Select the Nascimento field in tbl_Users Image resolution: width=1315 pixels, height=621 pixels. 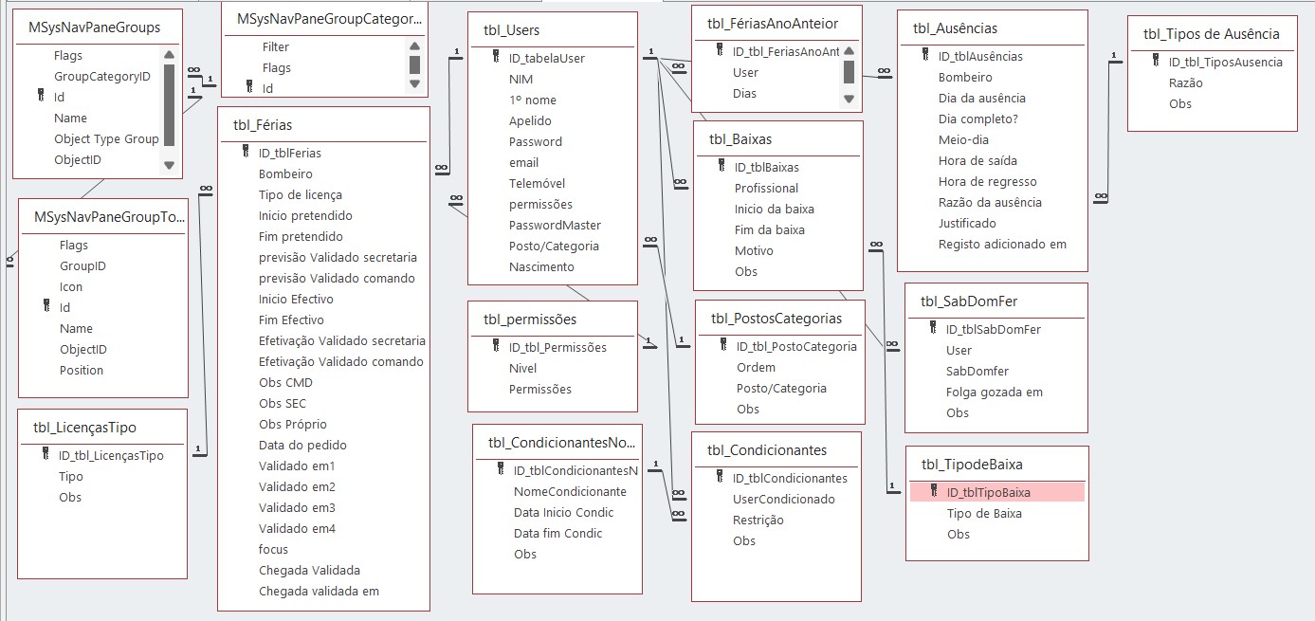(x=541, y=266)
